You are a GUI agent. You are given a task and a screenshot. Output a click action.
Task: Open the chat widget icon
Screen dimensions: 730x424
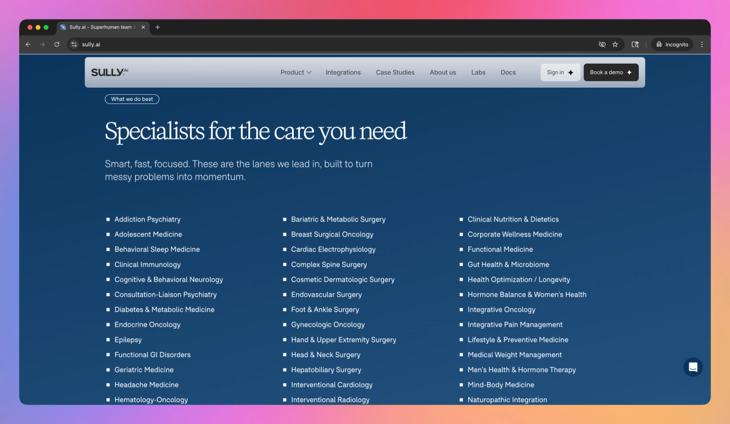pos(693,367)
